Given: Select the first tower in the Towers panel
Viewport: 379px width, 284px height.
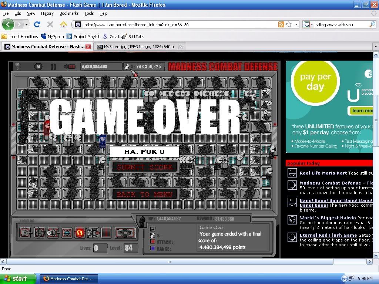Looking at the screenshot, I should click(26, 233).
